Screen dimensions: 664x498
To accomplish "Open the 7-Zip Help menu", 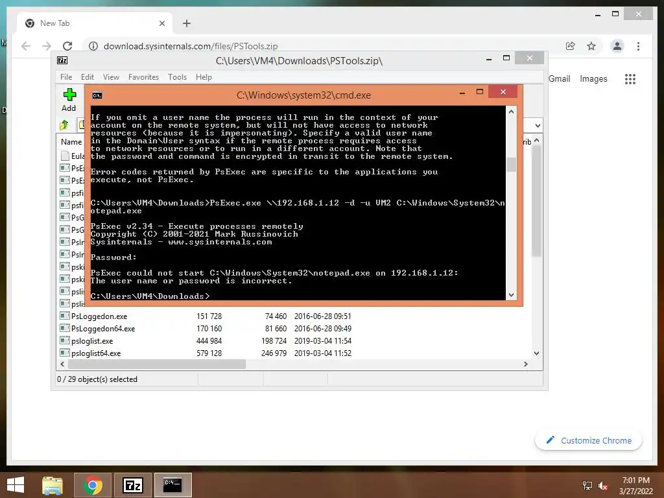I will click(204, 77).
